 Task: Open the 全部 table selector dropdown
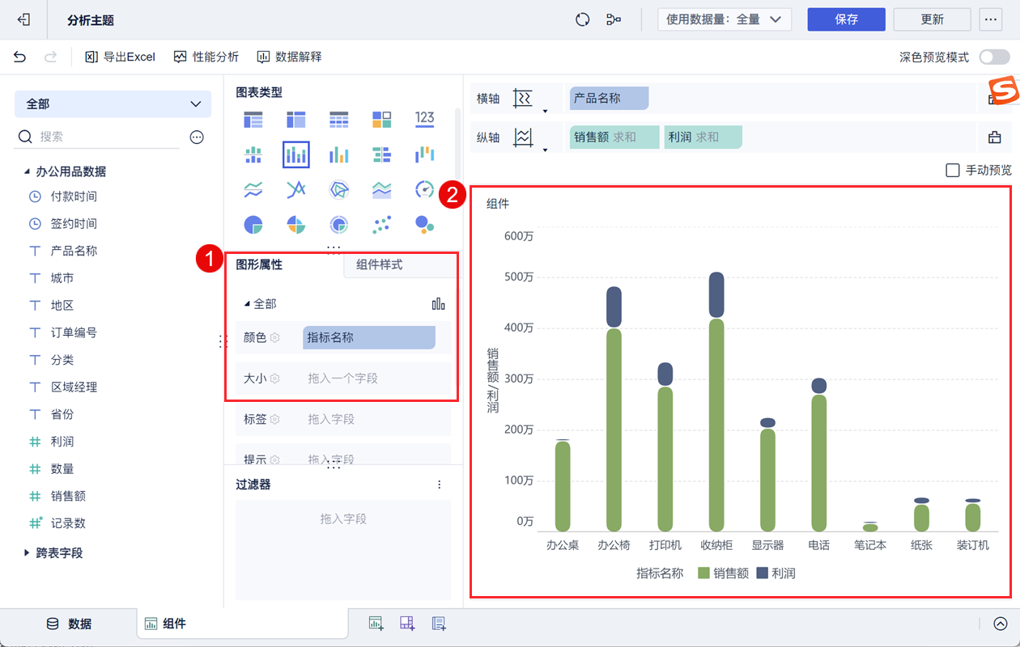click(x=113, y=104)
